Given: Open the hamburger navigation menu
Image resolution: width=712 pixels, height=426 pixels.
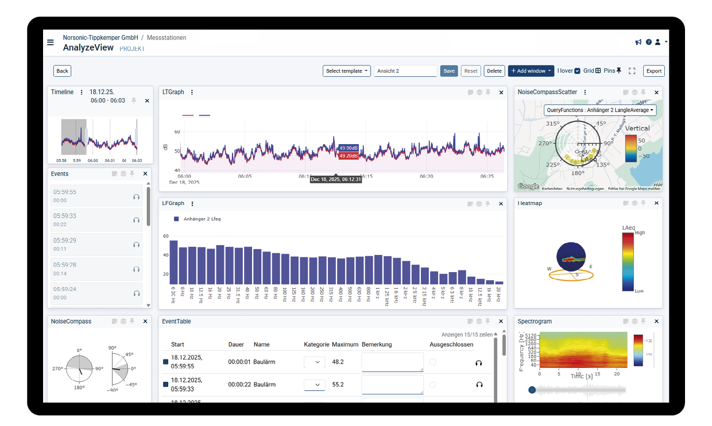Looking at the screenshot, I should pos(51,42).
